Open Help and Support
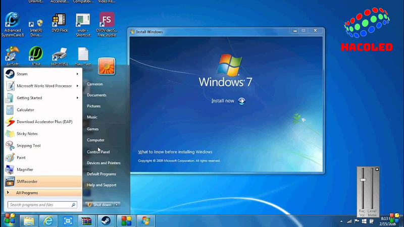The image size is (404, 227). [x=102, y=185]
